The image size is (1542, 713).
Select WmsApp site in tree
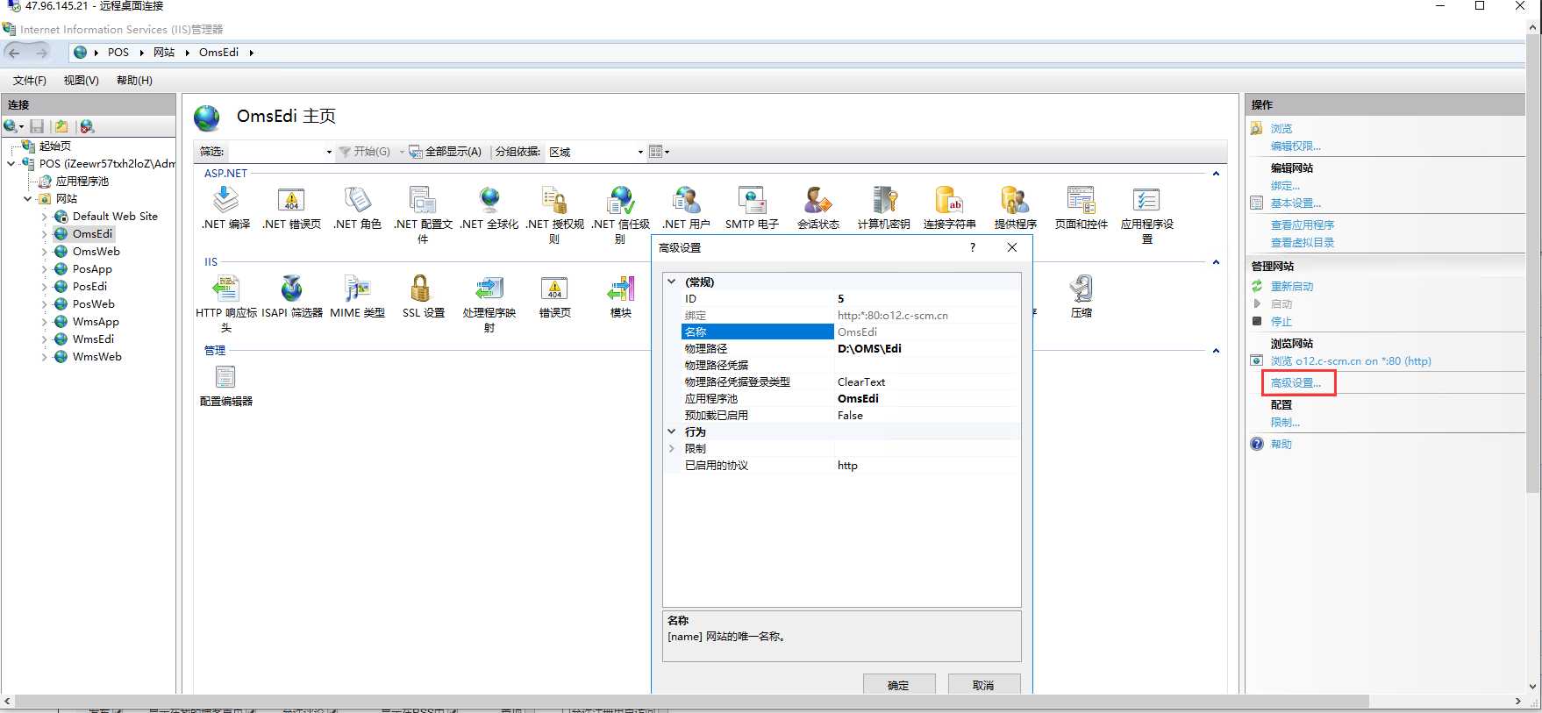[x=96, y=322]
